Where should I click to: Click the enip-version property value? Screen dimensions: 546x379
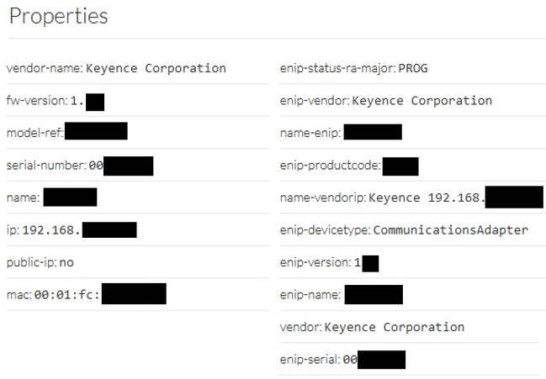point(365,262)
